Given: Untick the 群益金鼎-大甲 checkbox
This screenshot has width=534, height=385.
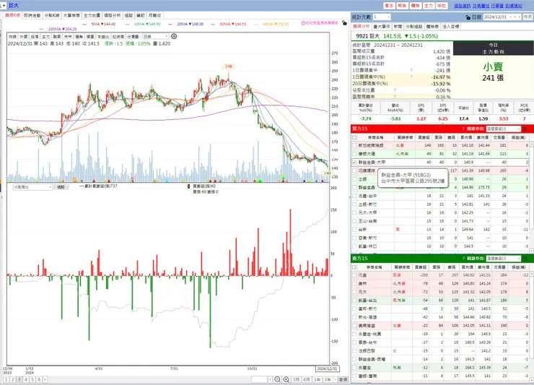Looking at the screenshot, I should [354, 163].
